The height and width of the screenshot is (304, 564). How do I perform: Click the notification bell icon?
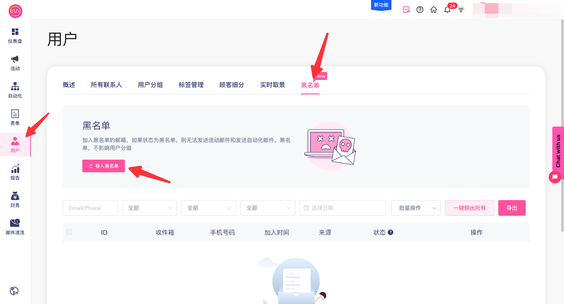click(x=447, y=9)
